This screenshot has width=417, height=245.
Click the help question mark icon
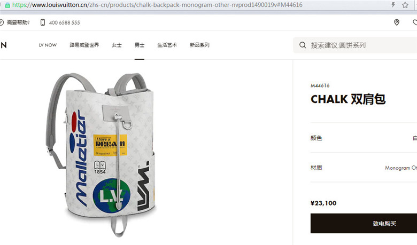click(x=1, y=22)
